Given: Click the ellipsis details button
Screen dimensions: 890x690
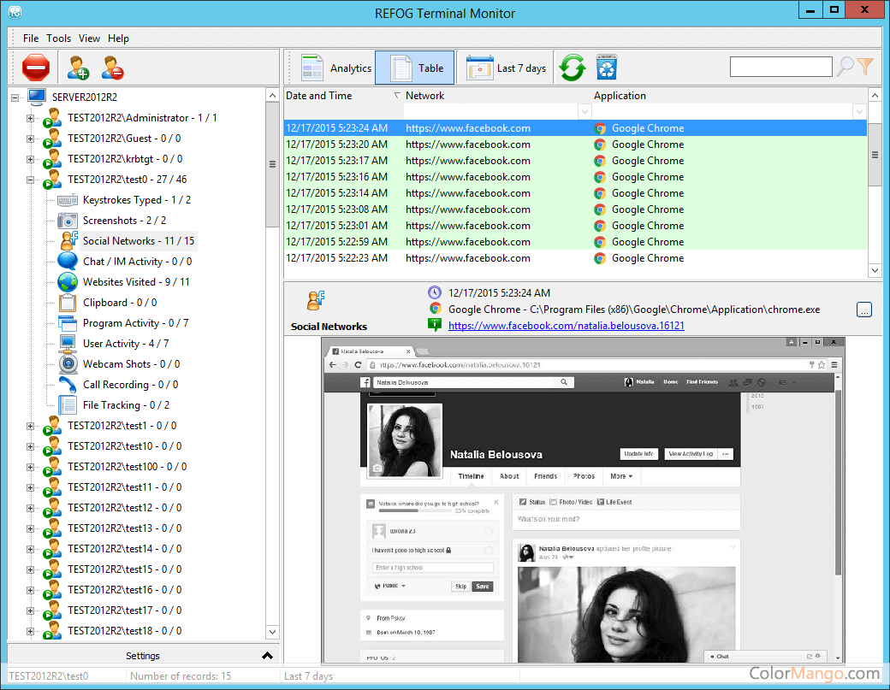Looking at the screenshot, I should point(864,310).
